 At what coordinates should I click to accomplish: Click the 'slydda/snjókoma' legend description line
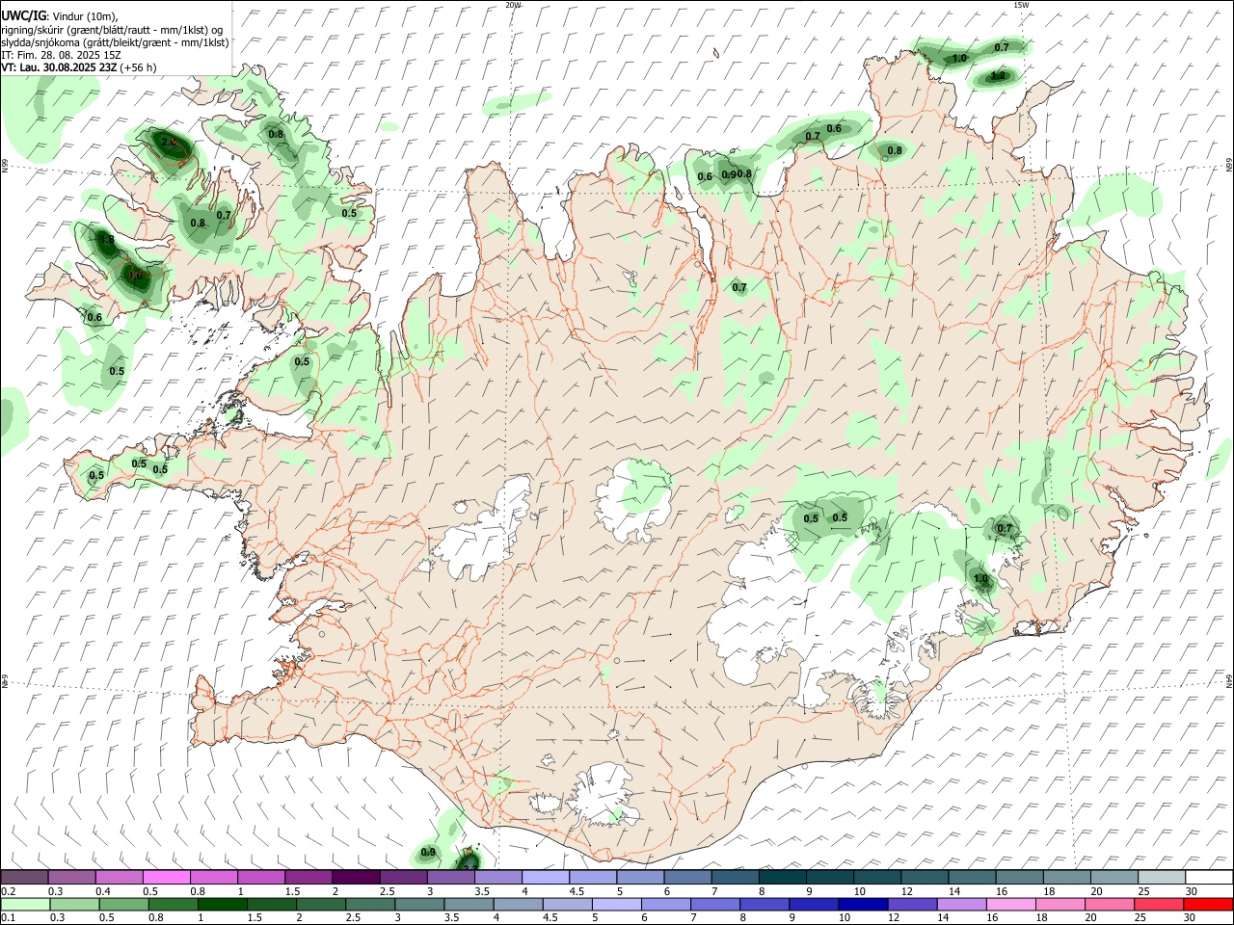tap(115, 42)
